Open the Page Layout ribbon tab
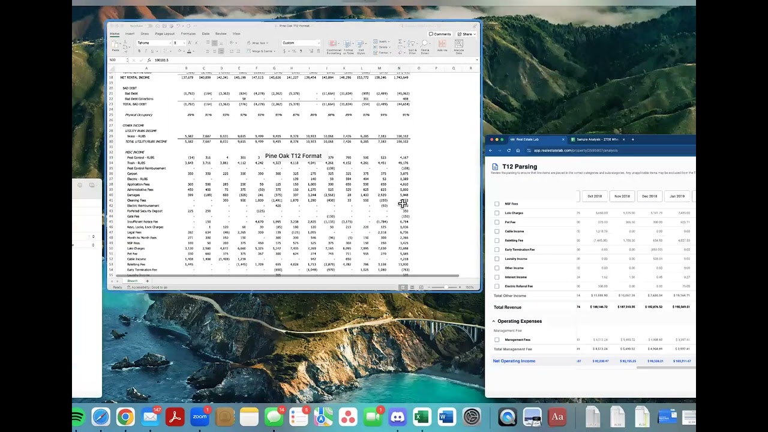This screenshot has width=768, height=432. [x=165, y=34]
